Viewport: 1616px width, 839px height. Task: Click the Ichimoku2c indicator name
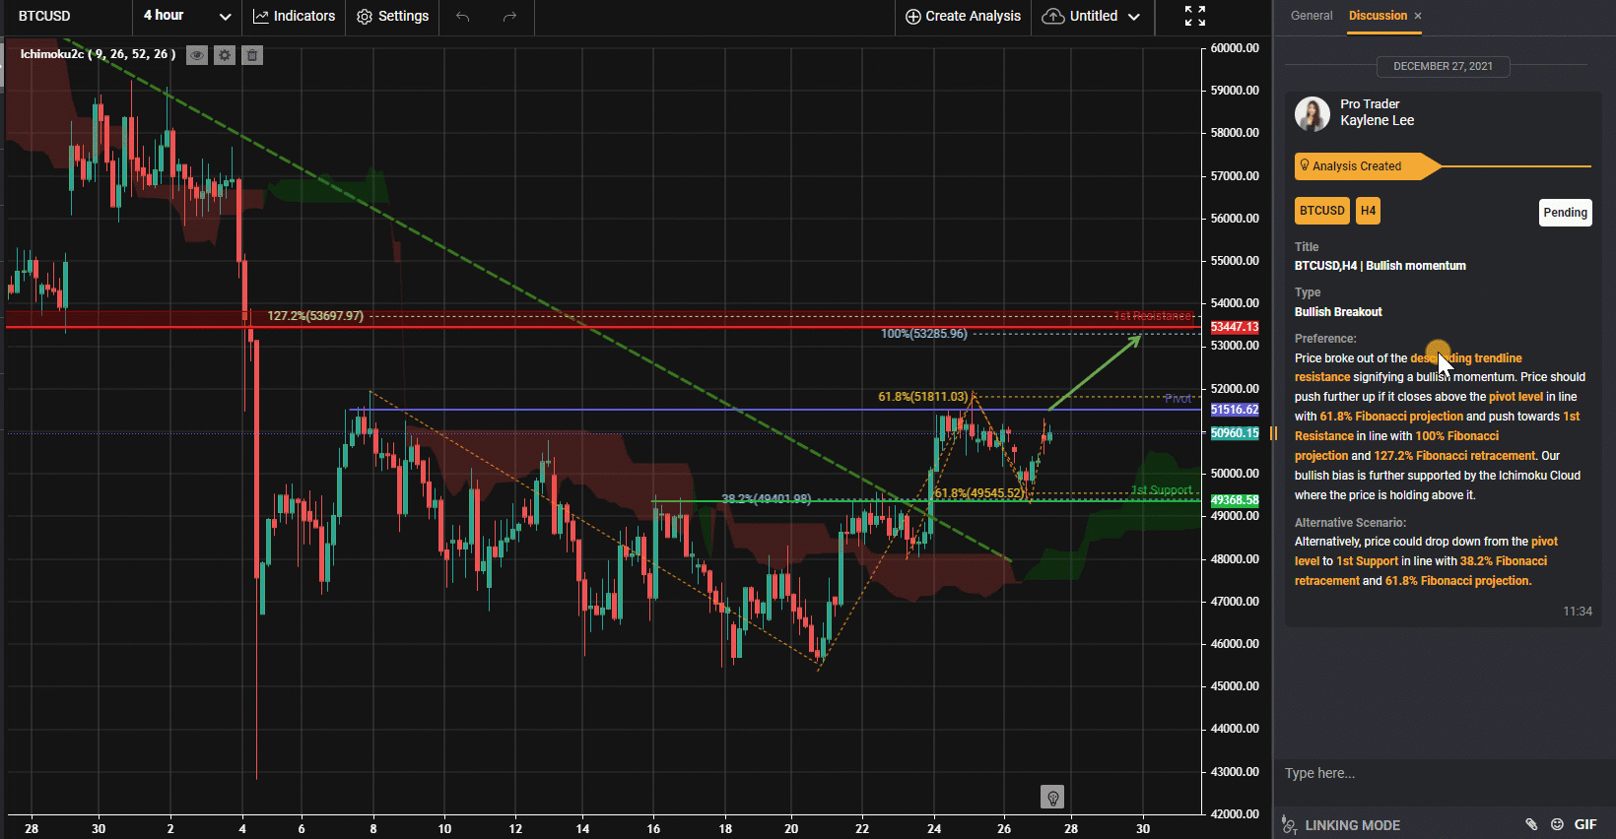click(x=98, y=54)
